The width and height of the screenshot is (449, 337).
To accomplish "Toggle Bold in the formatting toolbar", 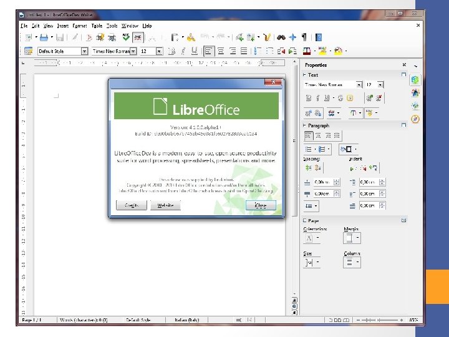I will point(171,51).
